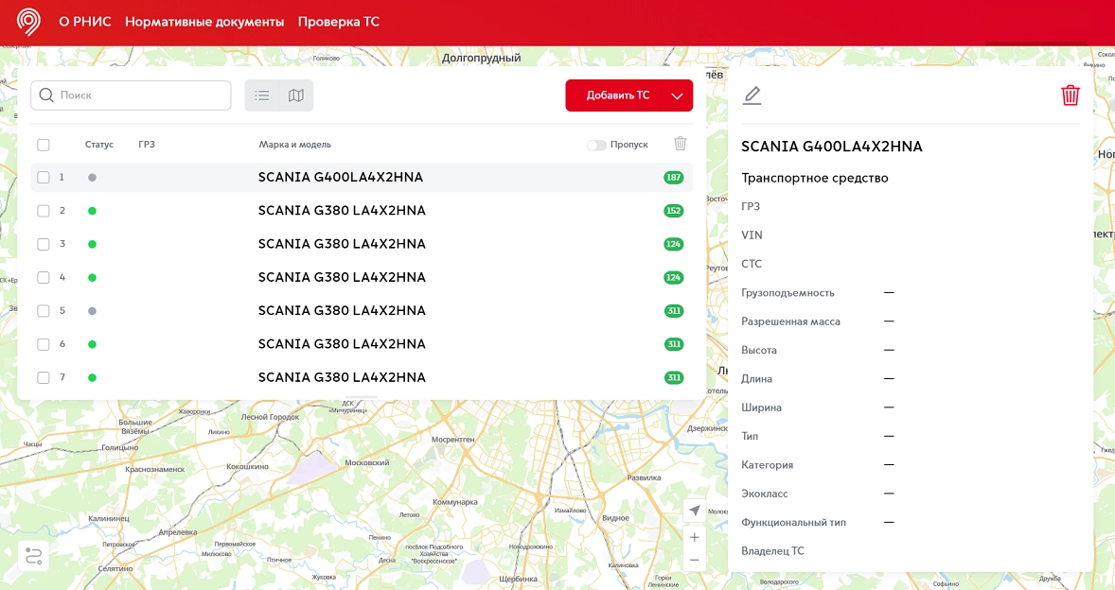The image size is (1115, 590).
Task: Select SCANIA G380 LA4X2HNA in row 2
Action: pos(342,211)
